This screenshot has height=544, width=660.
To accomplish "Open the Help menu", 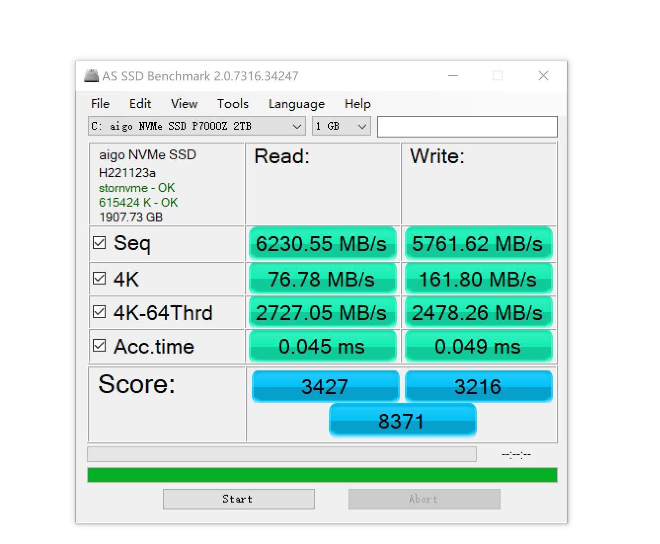I will 357,104.
